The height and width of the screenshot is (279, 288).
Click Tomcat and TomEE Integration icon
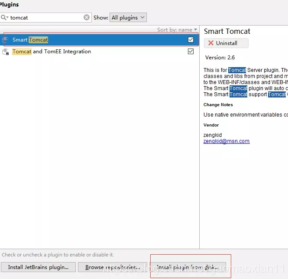[6, 52]
